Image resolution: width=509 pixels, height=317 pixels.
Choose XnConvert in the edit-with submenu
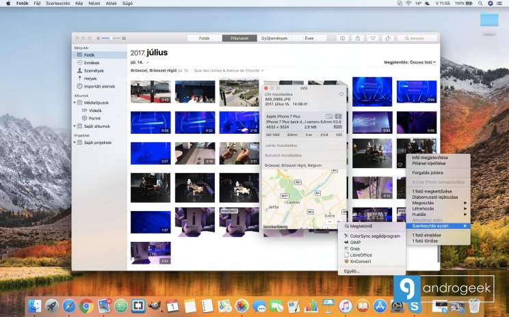click(361, 261)
